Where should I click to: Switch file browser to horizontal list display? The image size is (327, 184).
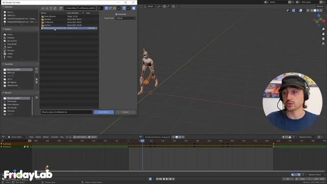pos(110,8)
